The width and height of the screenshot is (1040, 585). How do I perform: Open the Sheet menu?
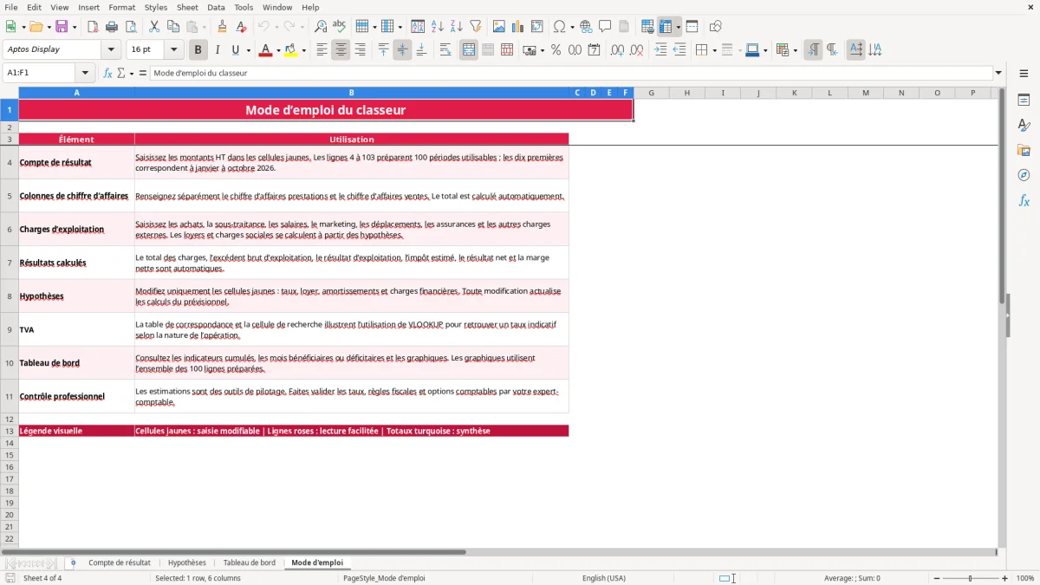point(187,7)
